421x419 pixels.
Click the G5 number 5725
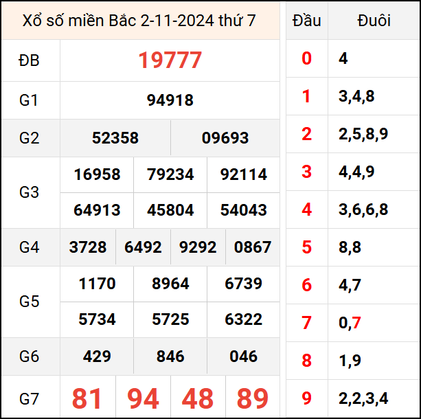(x=170, y=319)
